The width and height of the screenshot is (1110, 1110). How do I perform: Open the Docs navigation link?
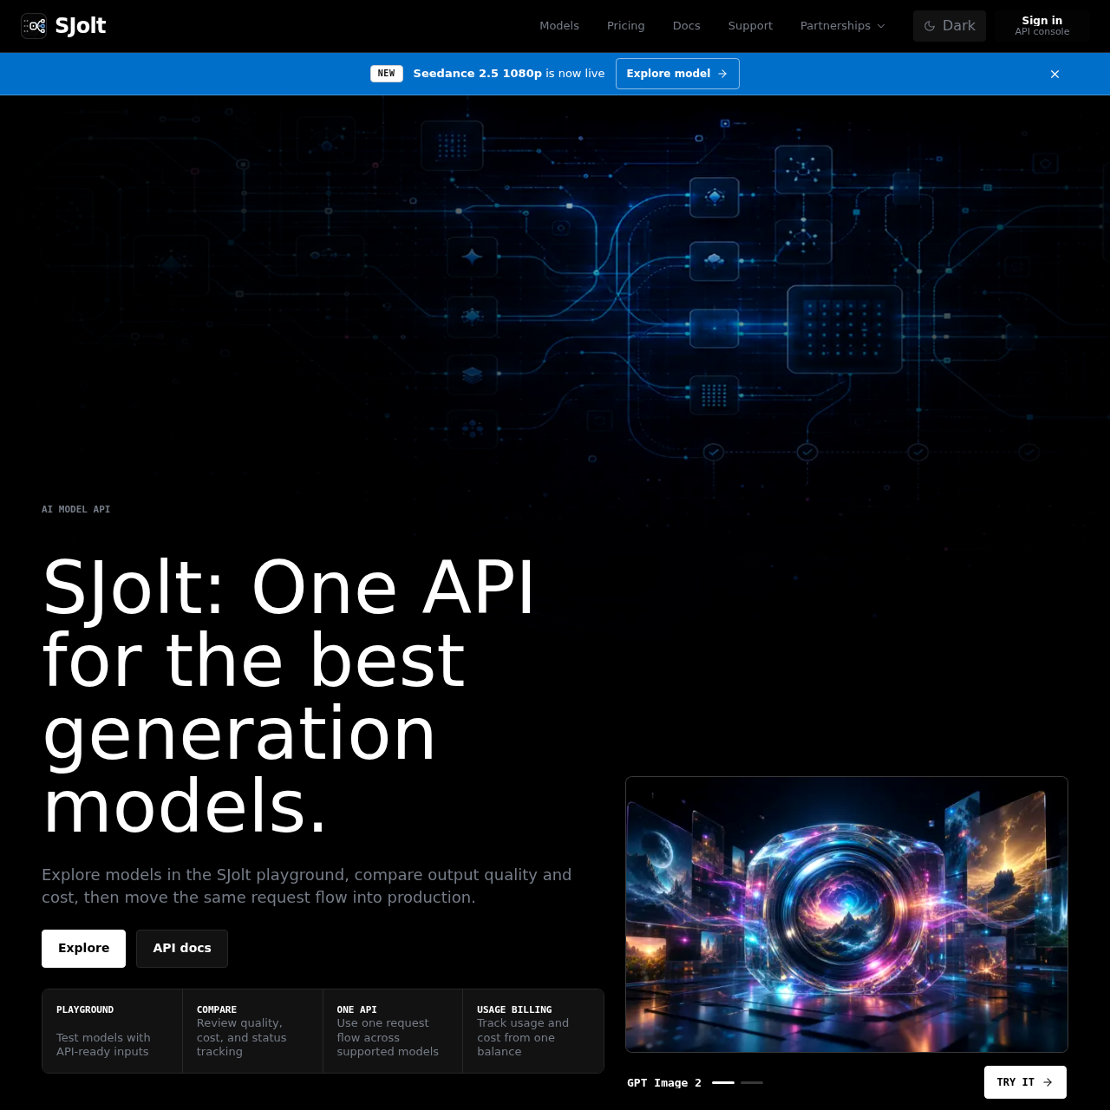[x=686, y=26]
